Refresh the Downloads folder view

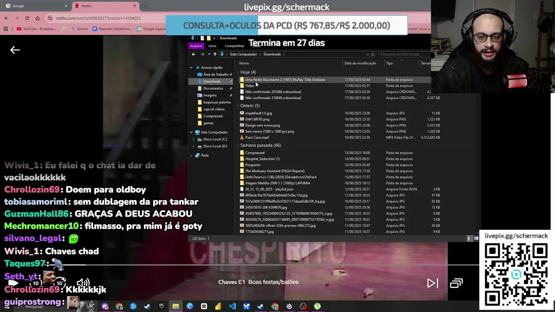pos(372,54)
